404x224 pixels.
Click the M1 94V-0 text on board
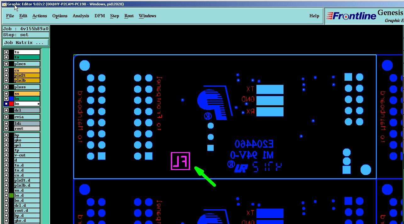pyautogui.click(x=252, y=155)
